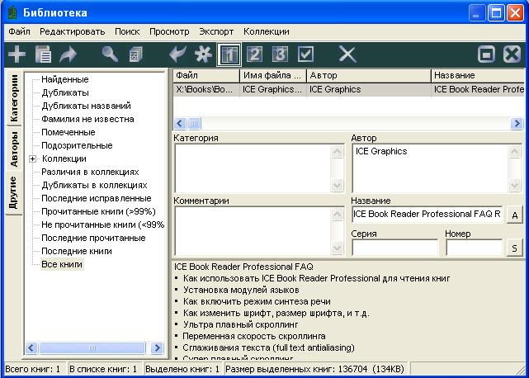This screenshot has height=378, width=529.
Task: Select Помеченные tree item
Action: coord(68,132)
